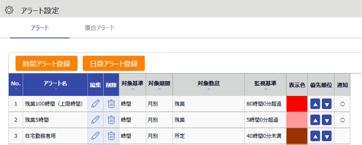Click the 編集 column header
Screen dimensions: 362x145
click(95, 84)
